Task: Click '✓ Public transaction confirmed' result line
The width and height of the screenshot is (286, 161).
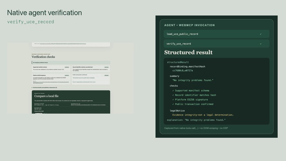Action: tap(193, 104)
